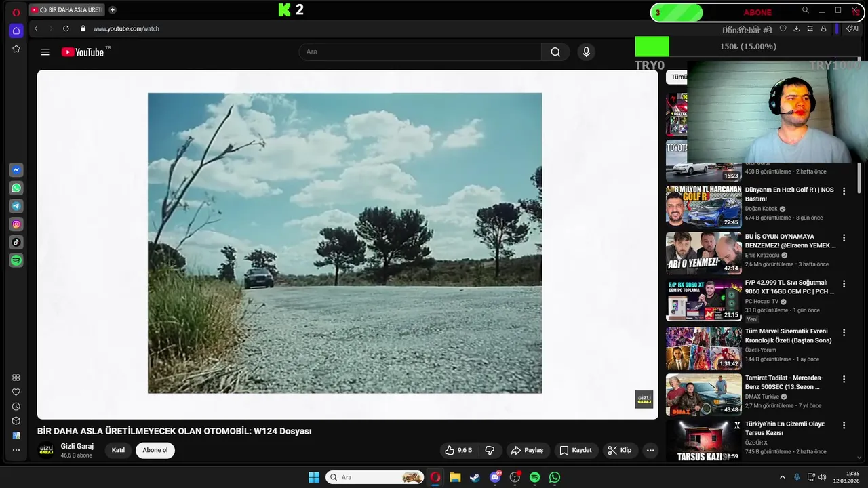Click the YouTube search magnifier button

click(555, 52)
